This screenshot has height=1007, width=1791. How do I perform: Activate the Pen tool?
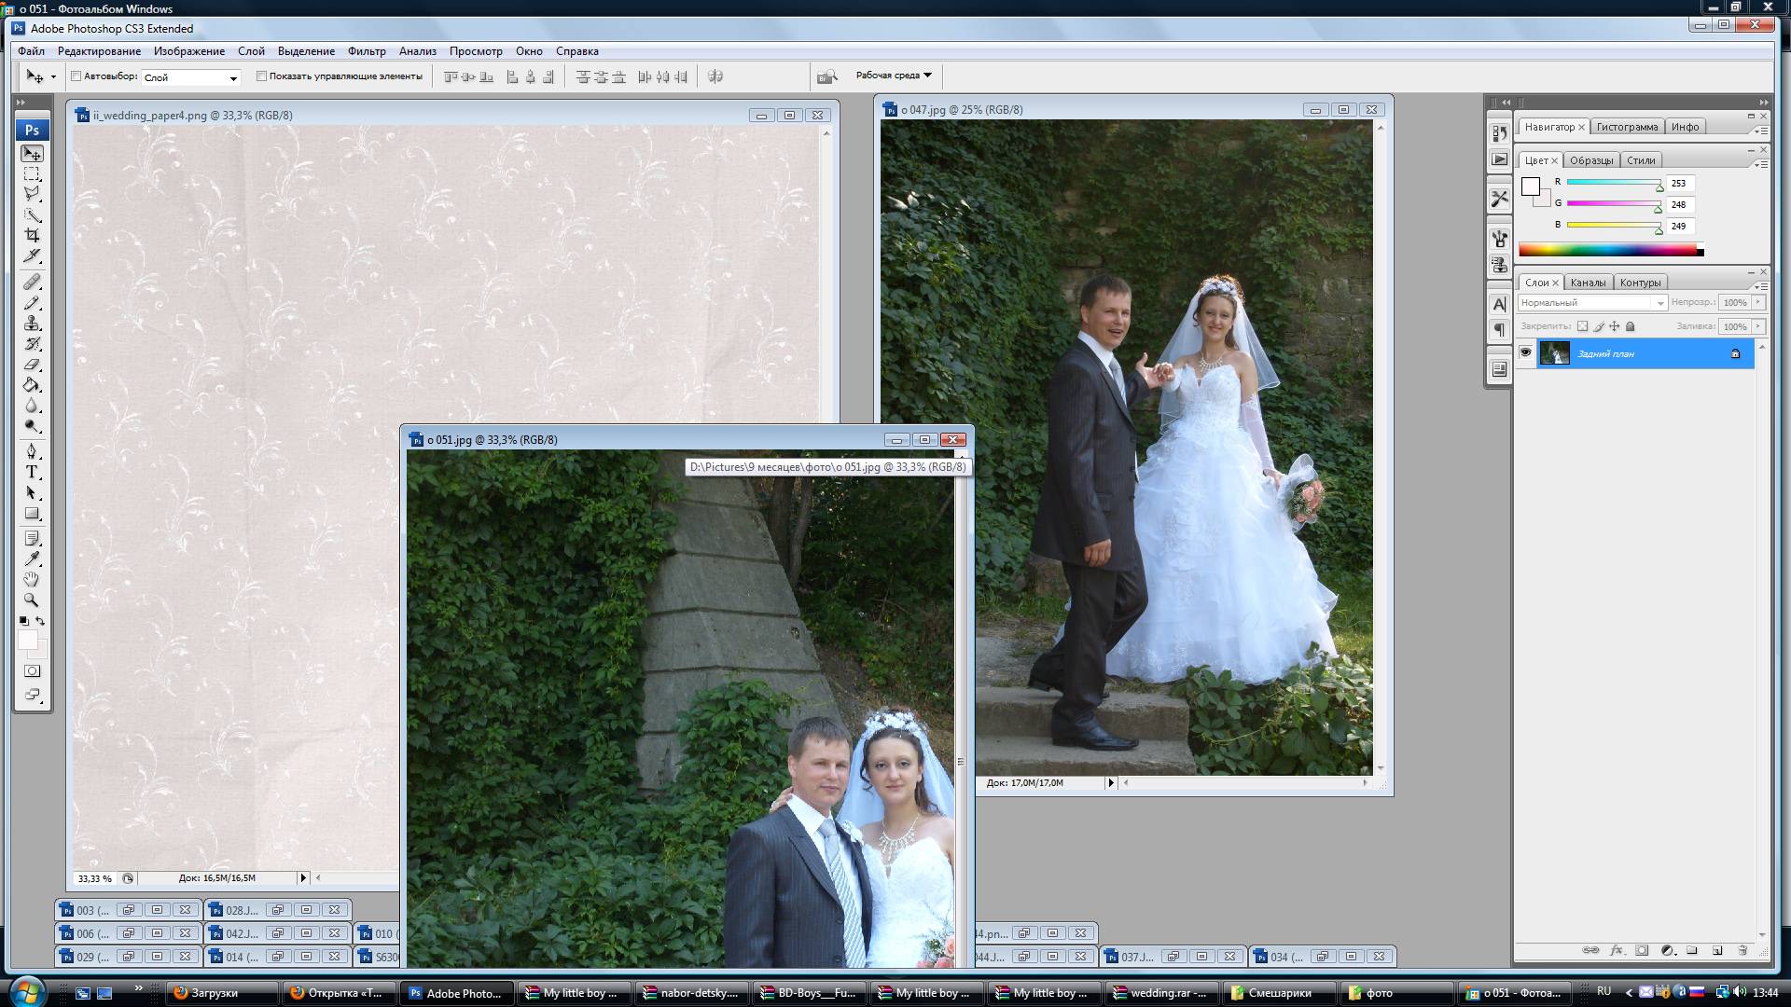32,451
